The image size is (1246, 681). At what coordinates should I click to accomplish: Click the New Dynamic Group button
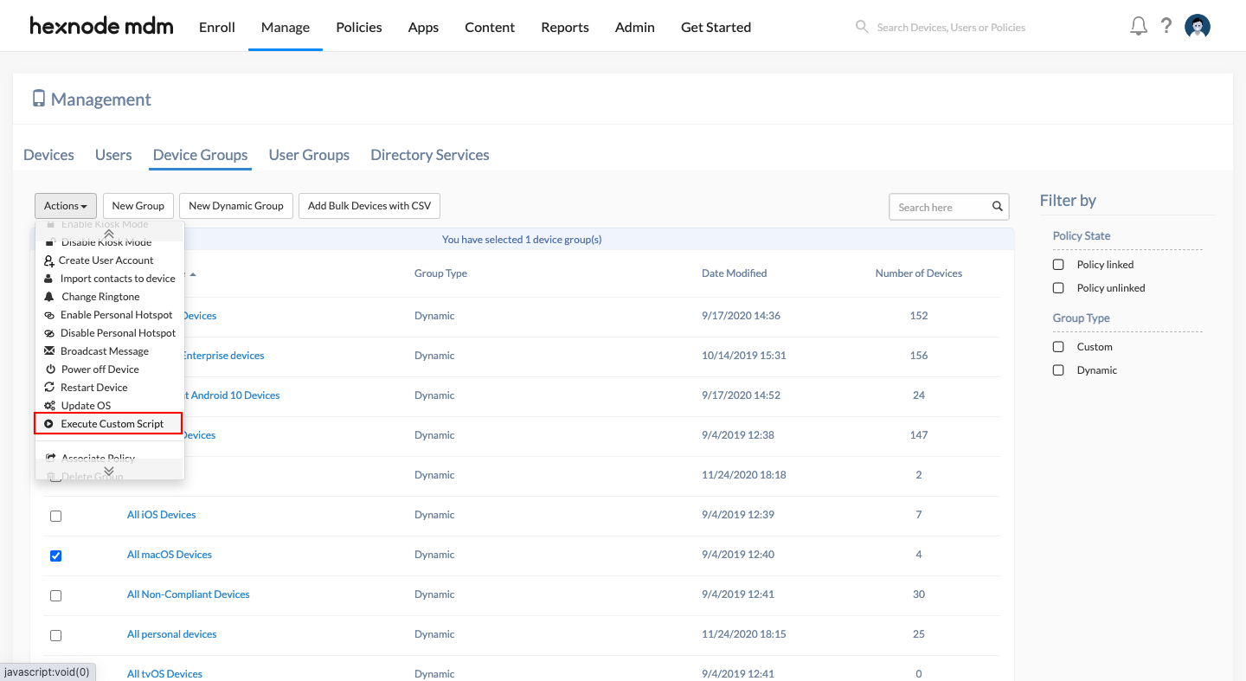tap(236, 206)
